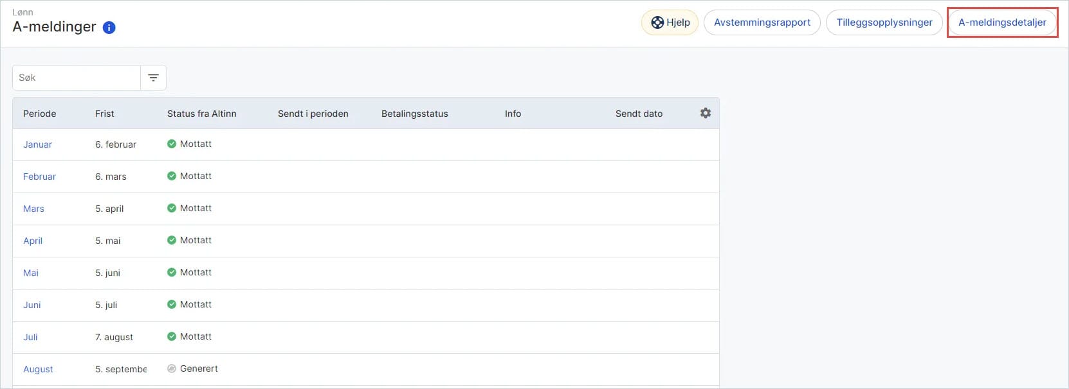The image size is (1069, 389).
Task: Click the '5. april' deadline cell
Action: pyautogui.click(x=110, y=209)
